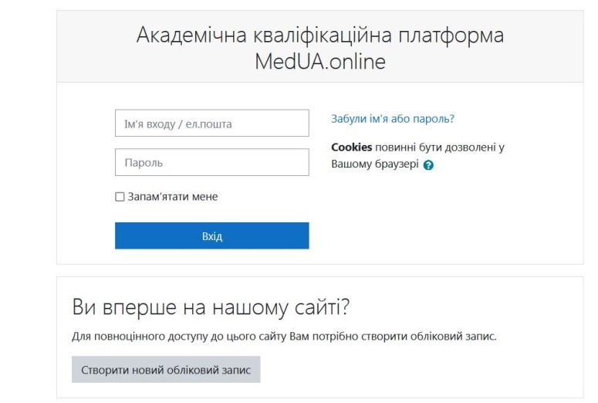This screenshot has width=598, height=403.
Task: Focus the "Пароль" input field
Action: pyautogui.click(x=212, y=162)
